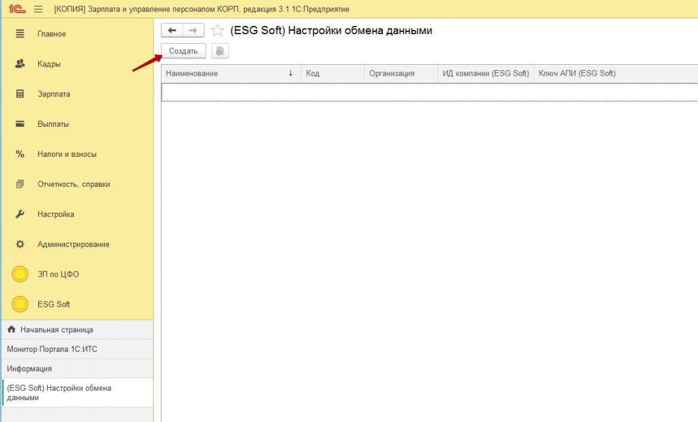This screenshot has width=698, height=422.
Task: Click the 1C logo icon
Action: pyautogui.click(x=17, y=8)
